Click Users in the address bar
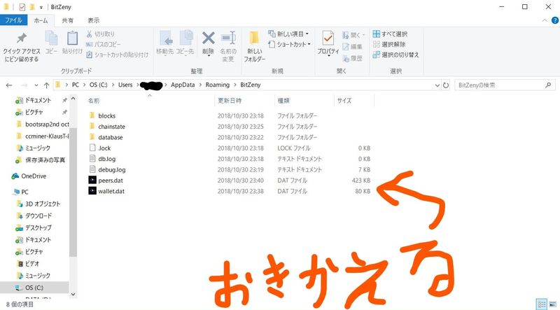 click(x=125, y=85)
